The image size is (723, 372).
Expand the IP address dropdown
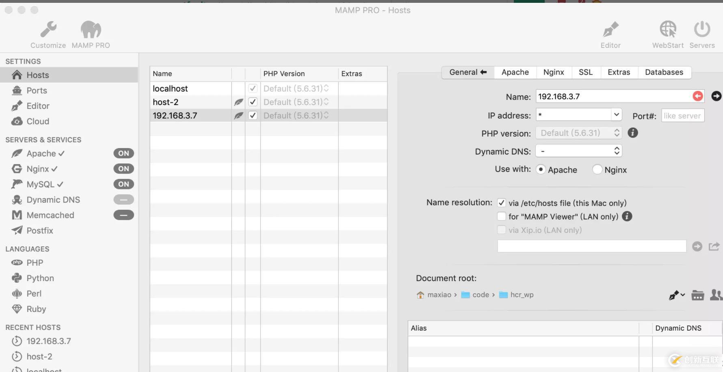click(x=616, y=115)
